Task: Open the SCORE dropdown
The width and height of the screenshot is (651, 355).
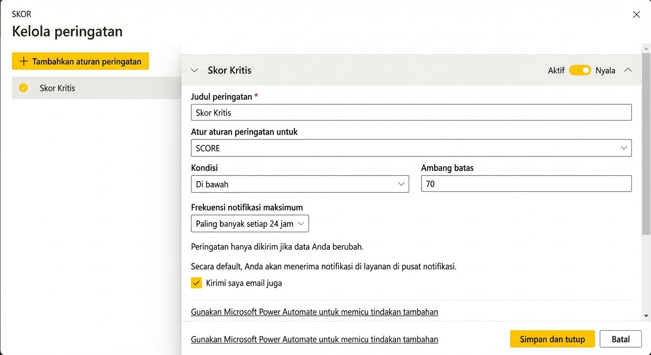Action: click(411, 148)
